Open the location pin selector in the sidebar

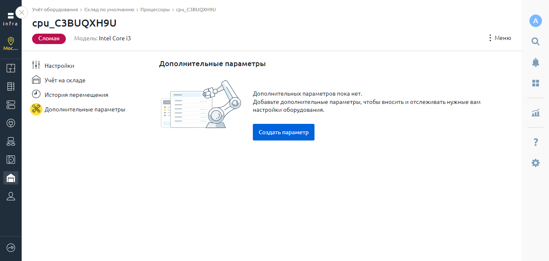[x=11, y=44]
